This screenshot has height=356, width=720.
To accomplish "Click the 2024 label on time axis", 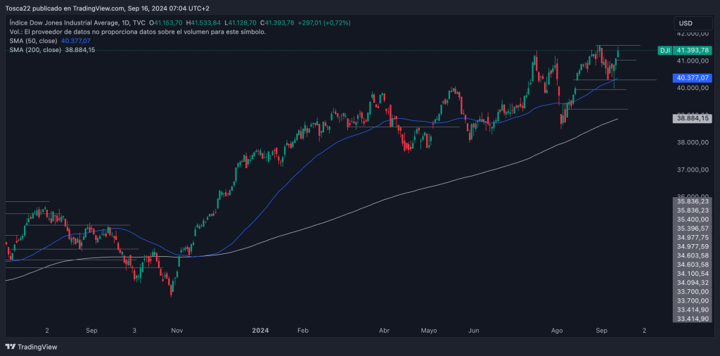I will tap(260, 329).
